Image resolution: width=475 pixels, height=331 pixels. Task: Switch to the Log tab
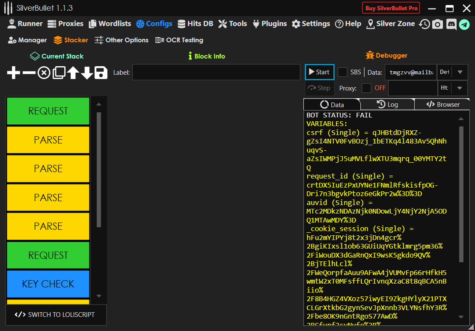pyautogui.click(x=387, y=105)
